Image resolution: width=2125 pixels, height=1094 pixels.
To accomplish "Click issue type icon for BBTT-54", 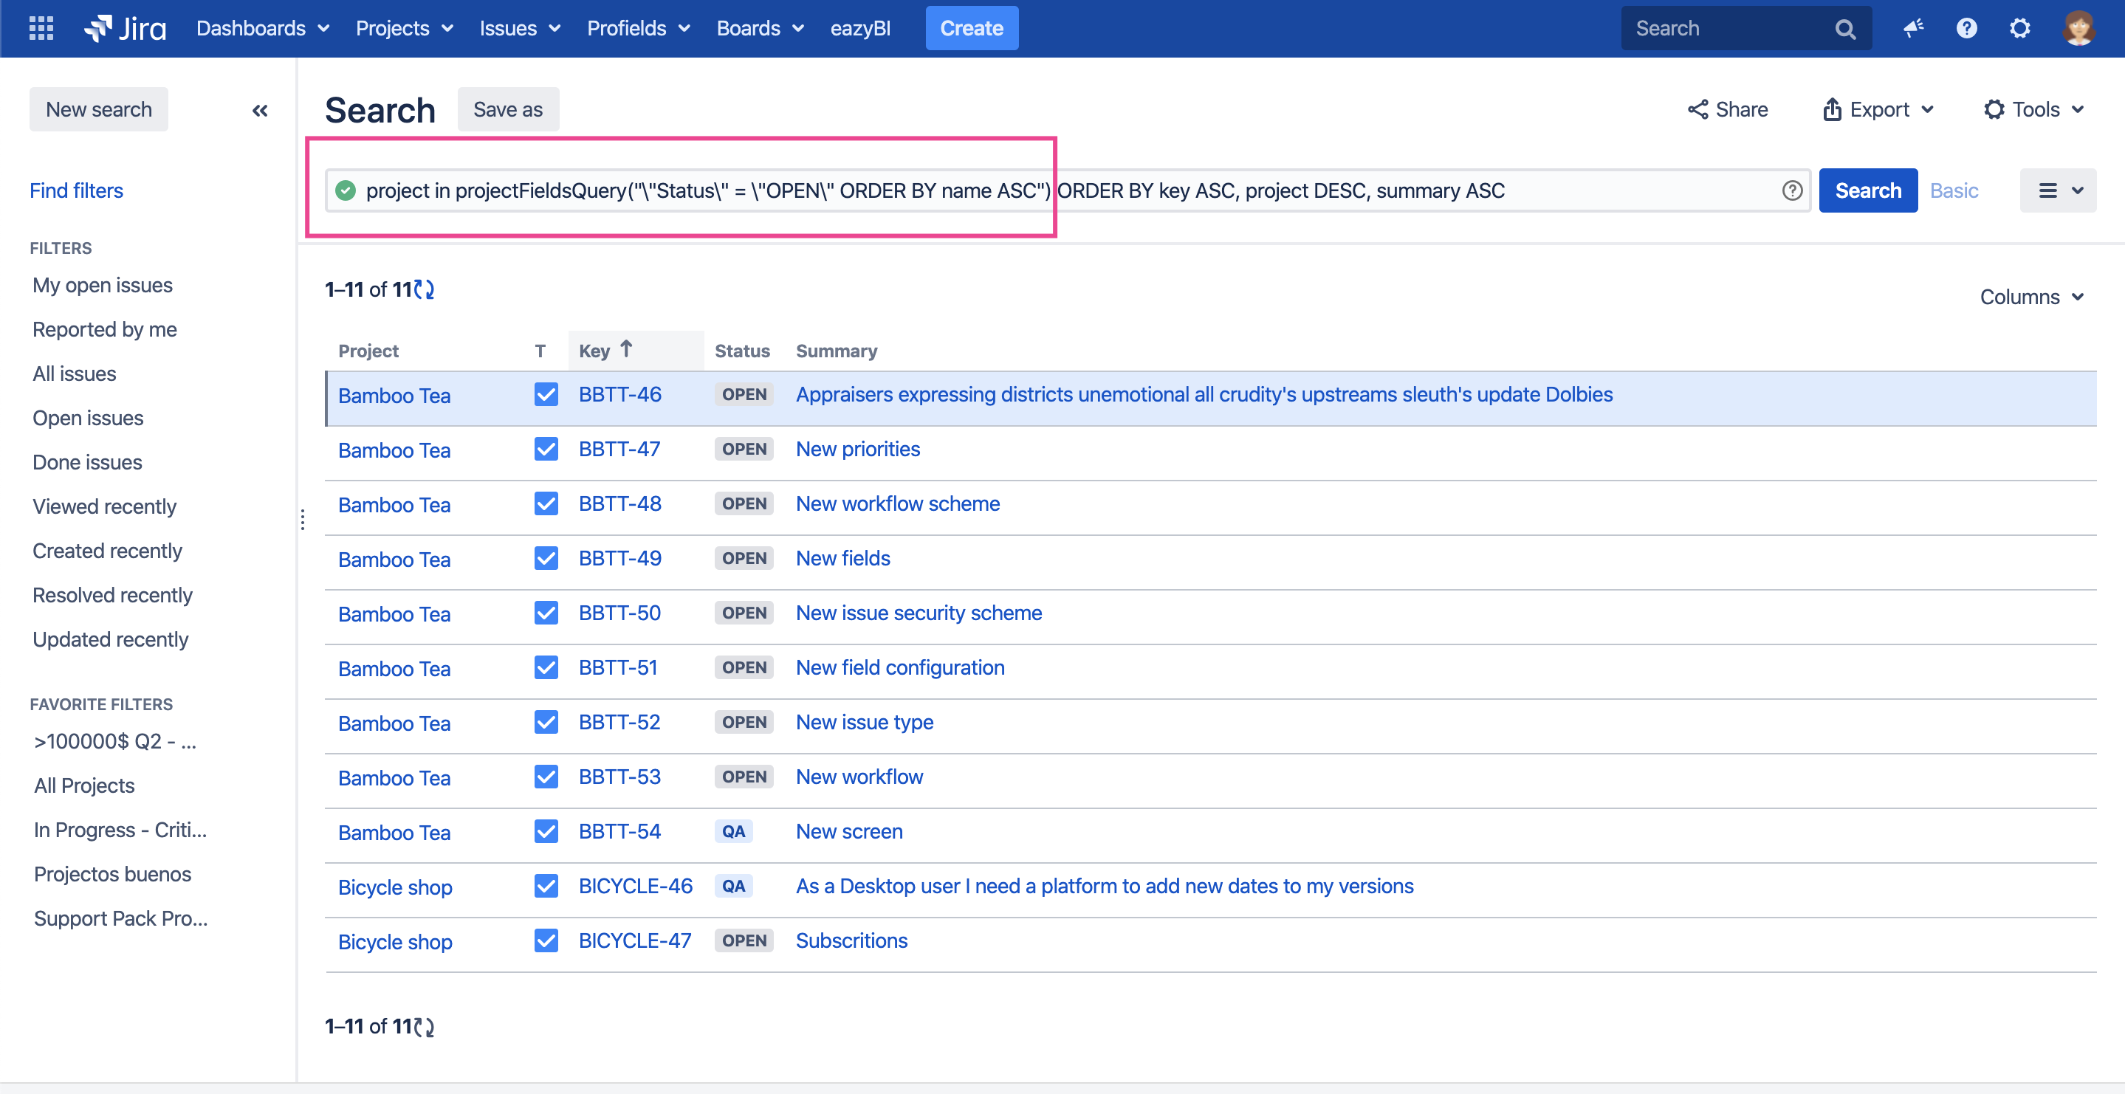I will click(545, 830).
